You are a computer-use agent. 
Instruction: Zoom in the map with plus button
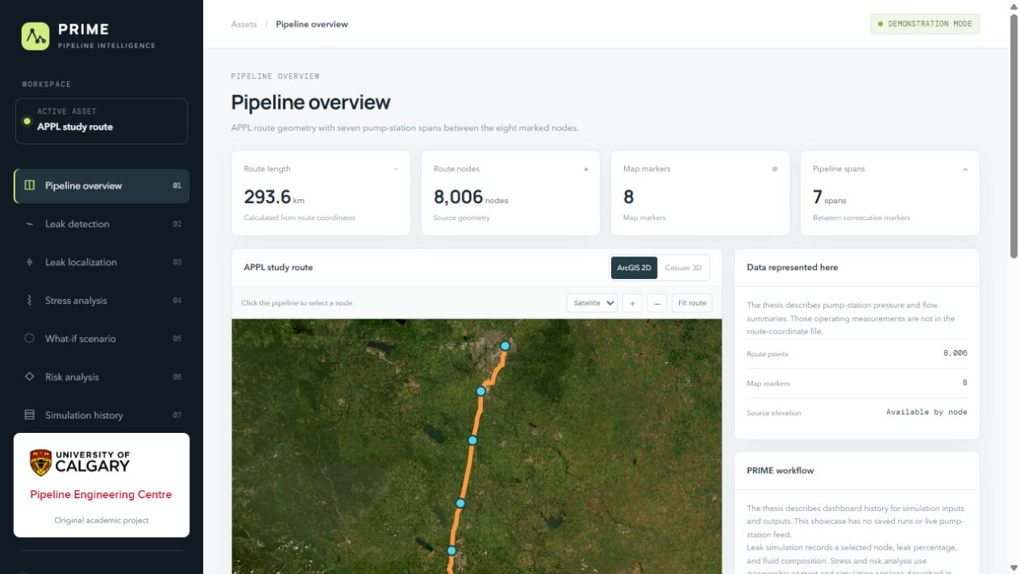tap(633, 303)
